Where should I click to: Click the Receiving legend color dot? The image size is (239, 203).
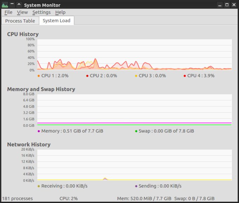[39, 186]
